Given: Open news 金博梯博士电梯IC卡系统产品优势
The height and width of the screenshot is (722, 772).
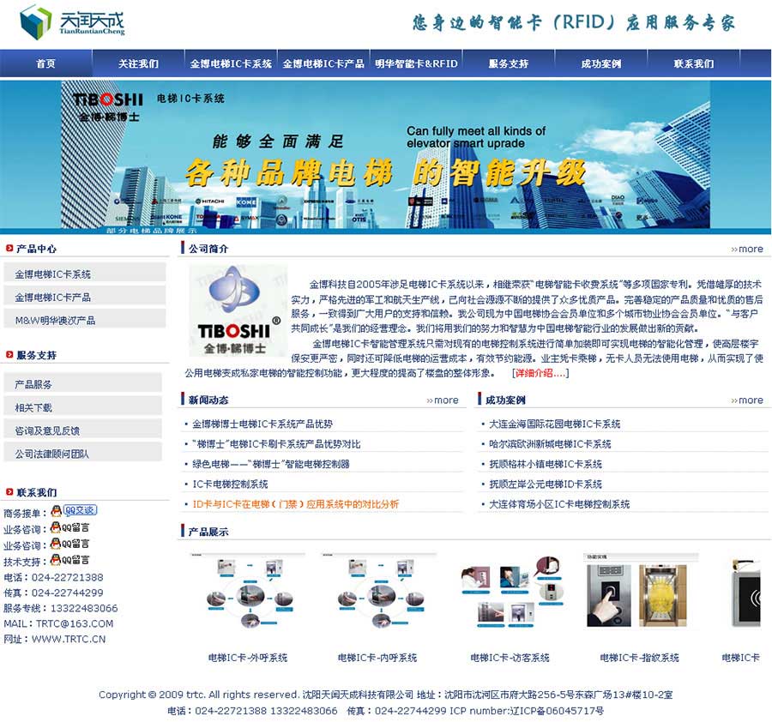Looking at the screenshot, I should [262, 424].
